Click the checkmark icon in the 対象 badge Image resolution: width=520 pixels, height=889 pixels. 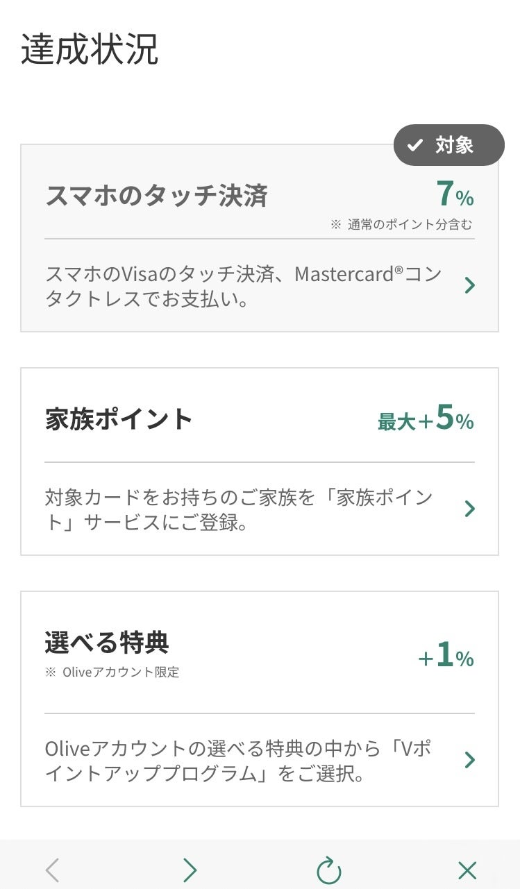[415, 145]
